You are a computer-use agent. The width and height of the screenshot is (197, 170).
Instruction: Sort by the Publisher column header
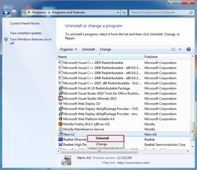(x=166, y=57)
